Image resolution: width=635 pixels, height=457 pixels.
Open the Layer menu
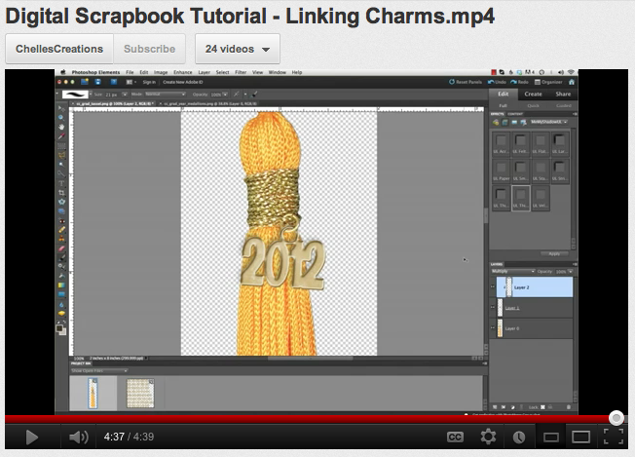pyautogui.click(x=205, y=72)
